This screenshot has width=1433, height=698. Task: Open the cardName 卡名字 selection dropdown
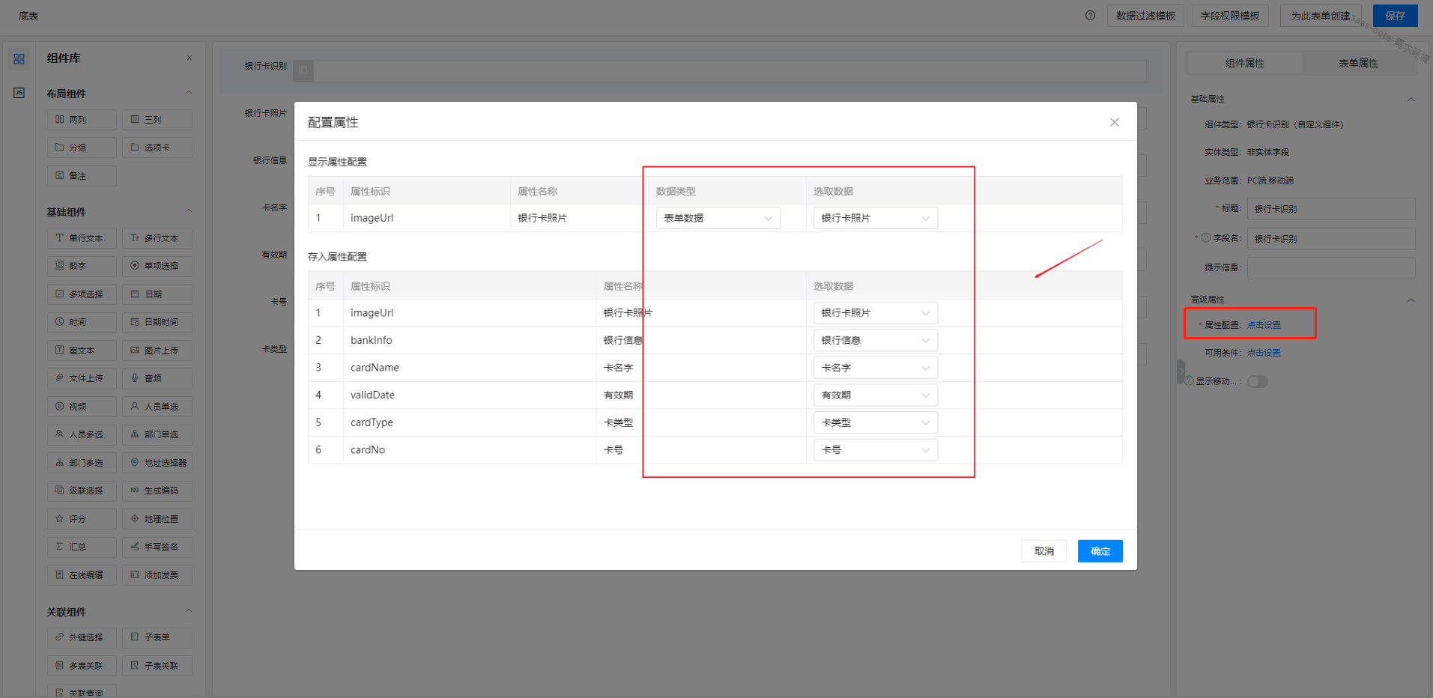point(875,368)
